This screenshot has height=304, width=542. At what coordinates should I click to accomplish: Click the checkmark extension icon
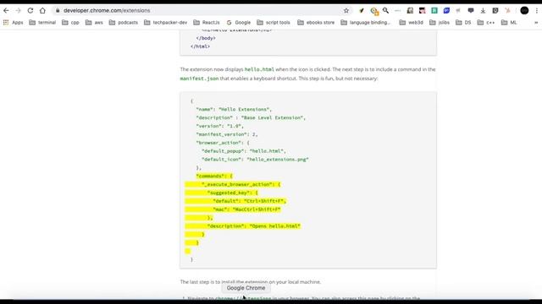(x=362, y=11)
